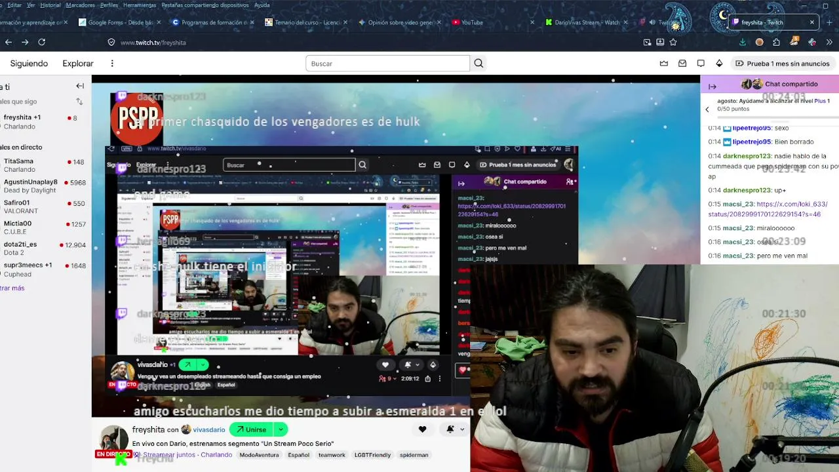Open the browser extensions puzzle icon
839x472 pixels.
[x=776, y=42]
